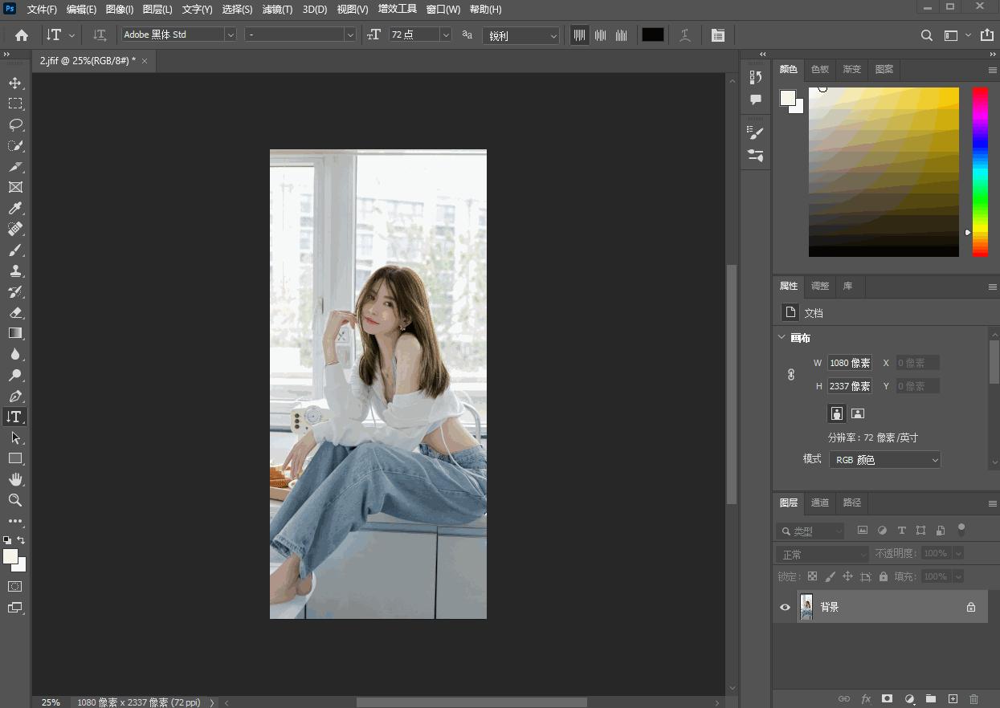The height and width of the screenshot is (708, 1000).
Task: Activate the Pen tool
Action: 15,396
